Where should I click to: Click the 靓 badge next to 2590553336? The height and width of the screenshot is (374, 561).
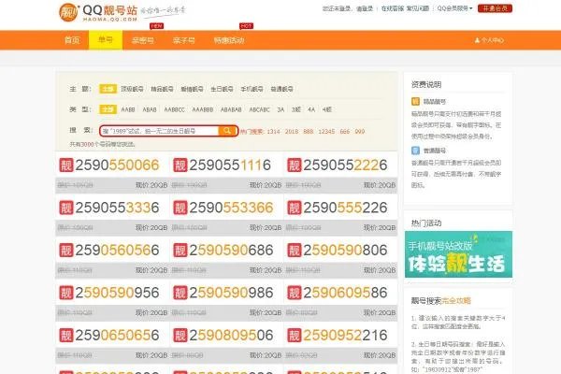coord(66,208)
